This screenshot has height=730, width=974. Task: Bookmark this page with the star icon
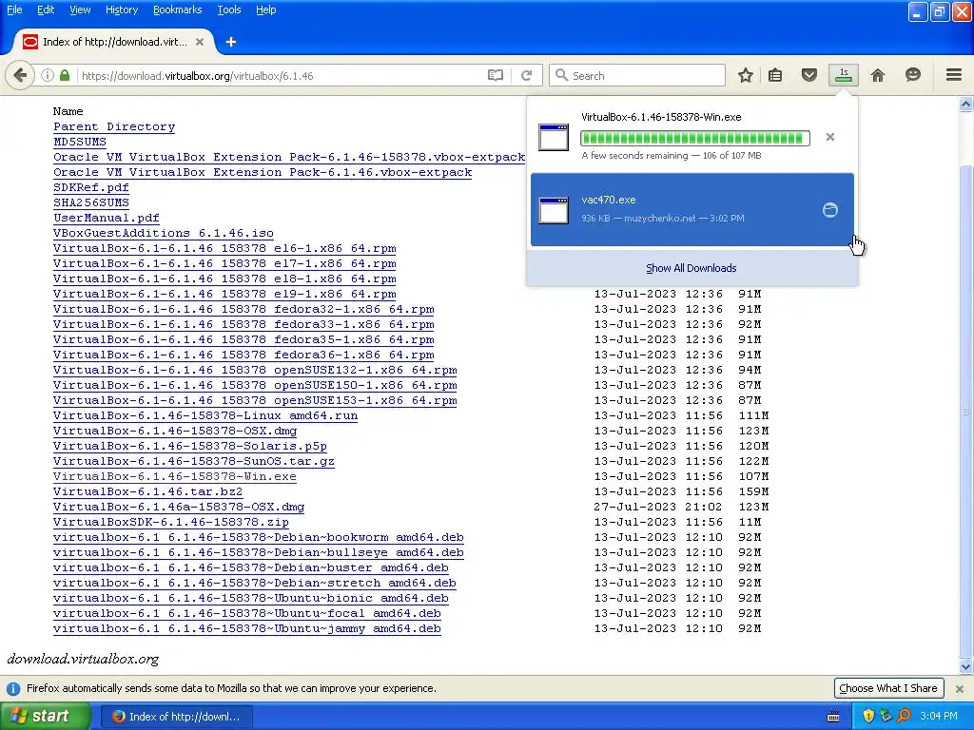click(x=746, y=76)
